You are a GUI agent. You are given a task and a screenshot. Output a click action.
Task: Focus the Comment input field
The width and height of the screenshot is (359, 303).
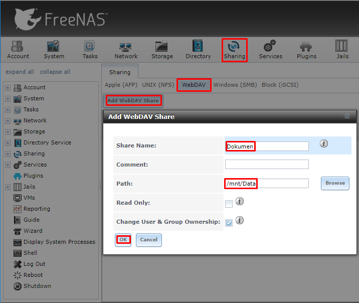click(267, 164)
